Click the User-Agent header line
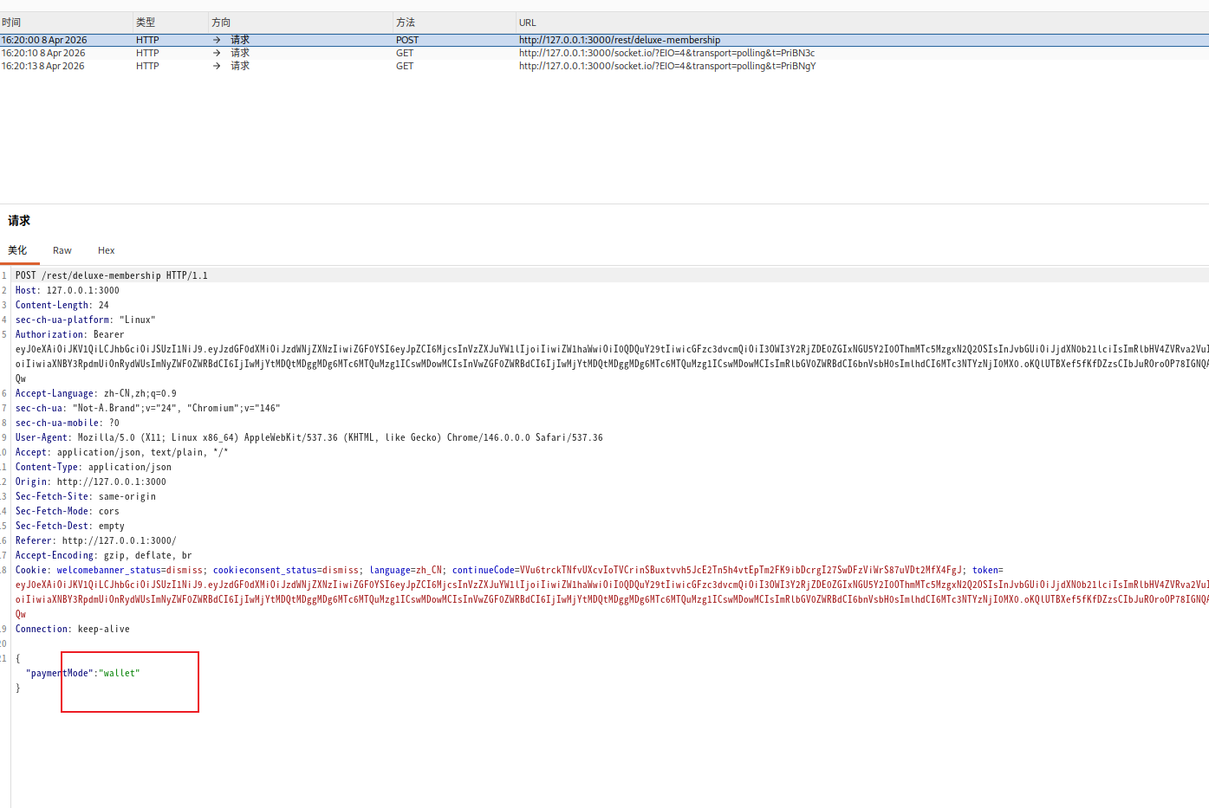 [309, 437]
